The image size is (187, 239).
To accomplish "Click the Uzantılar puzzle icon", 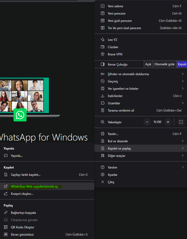I will 103,103.
